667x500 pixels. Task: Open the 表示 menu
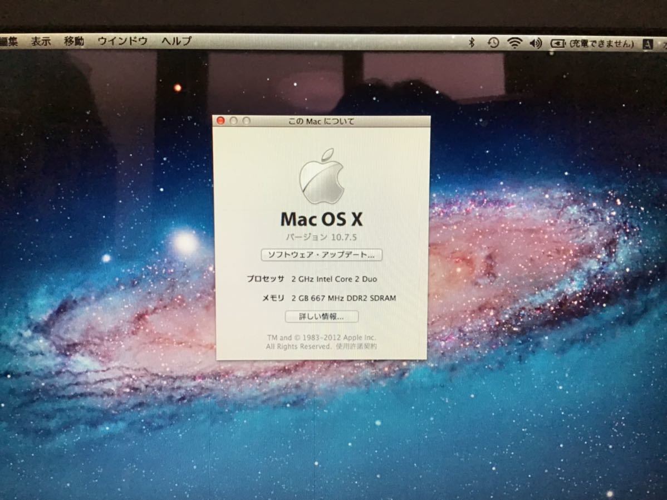pos(41,41)
